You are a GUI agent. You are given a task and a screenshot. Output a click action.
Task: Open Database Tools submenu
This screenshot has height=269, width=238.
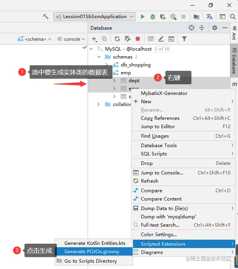[183, 146]
